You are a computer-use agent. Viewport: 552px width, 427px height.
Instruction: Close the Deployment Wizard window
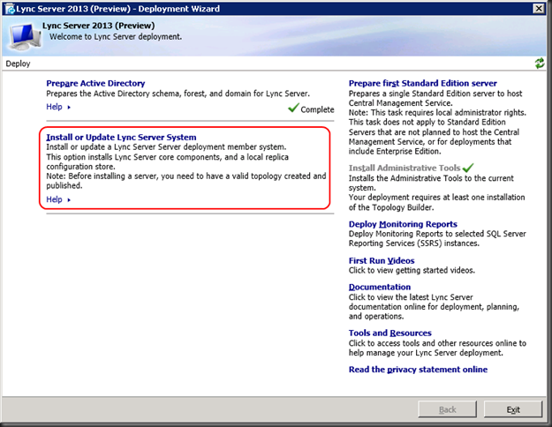pos(539,9)
